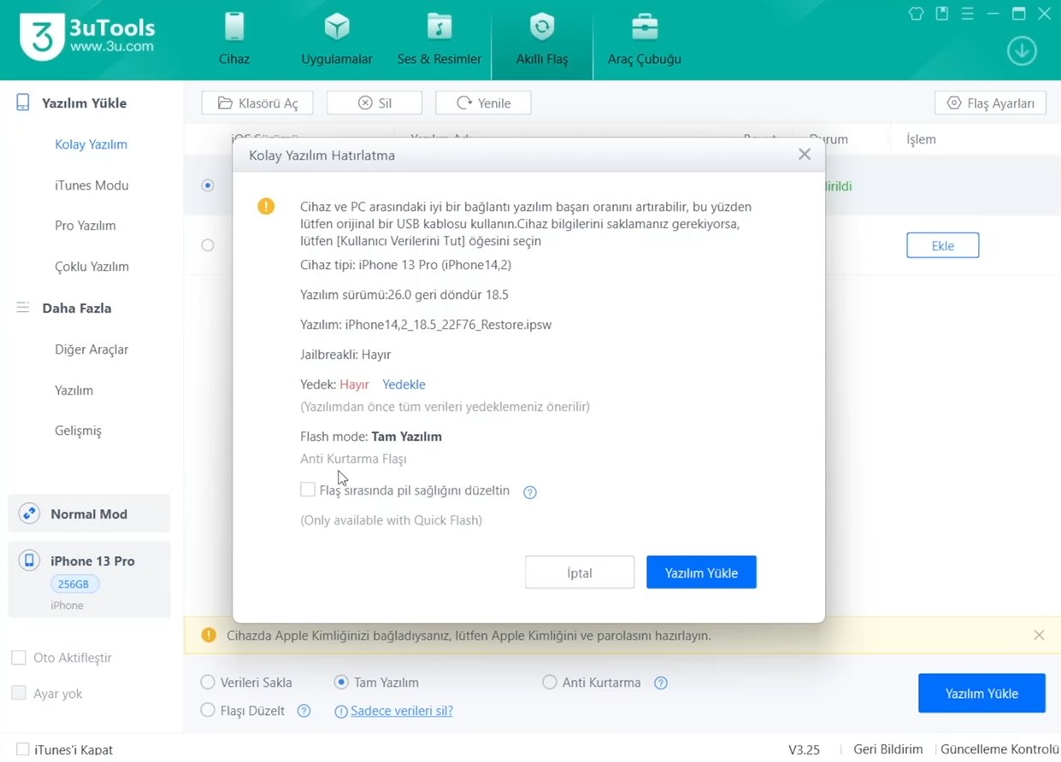The width and height of the screenshot is (1061, 762).
Task: Click V3.25 version text
Action: click(804, 749)
